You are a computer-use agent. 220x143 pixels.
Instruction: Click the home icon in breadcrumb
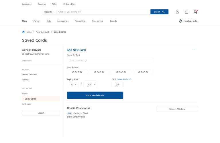[x=23, y=32]
